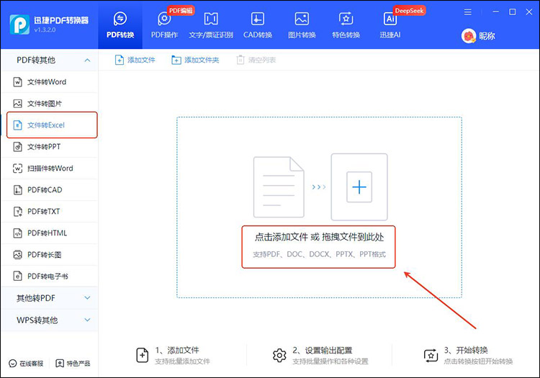
Task: Select PDF转长图 in sidebar
Action: tap(49, 255)
